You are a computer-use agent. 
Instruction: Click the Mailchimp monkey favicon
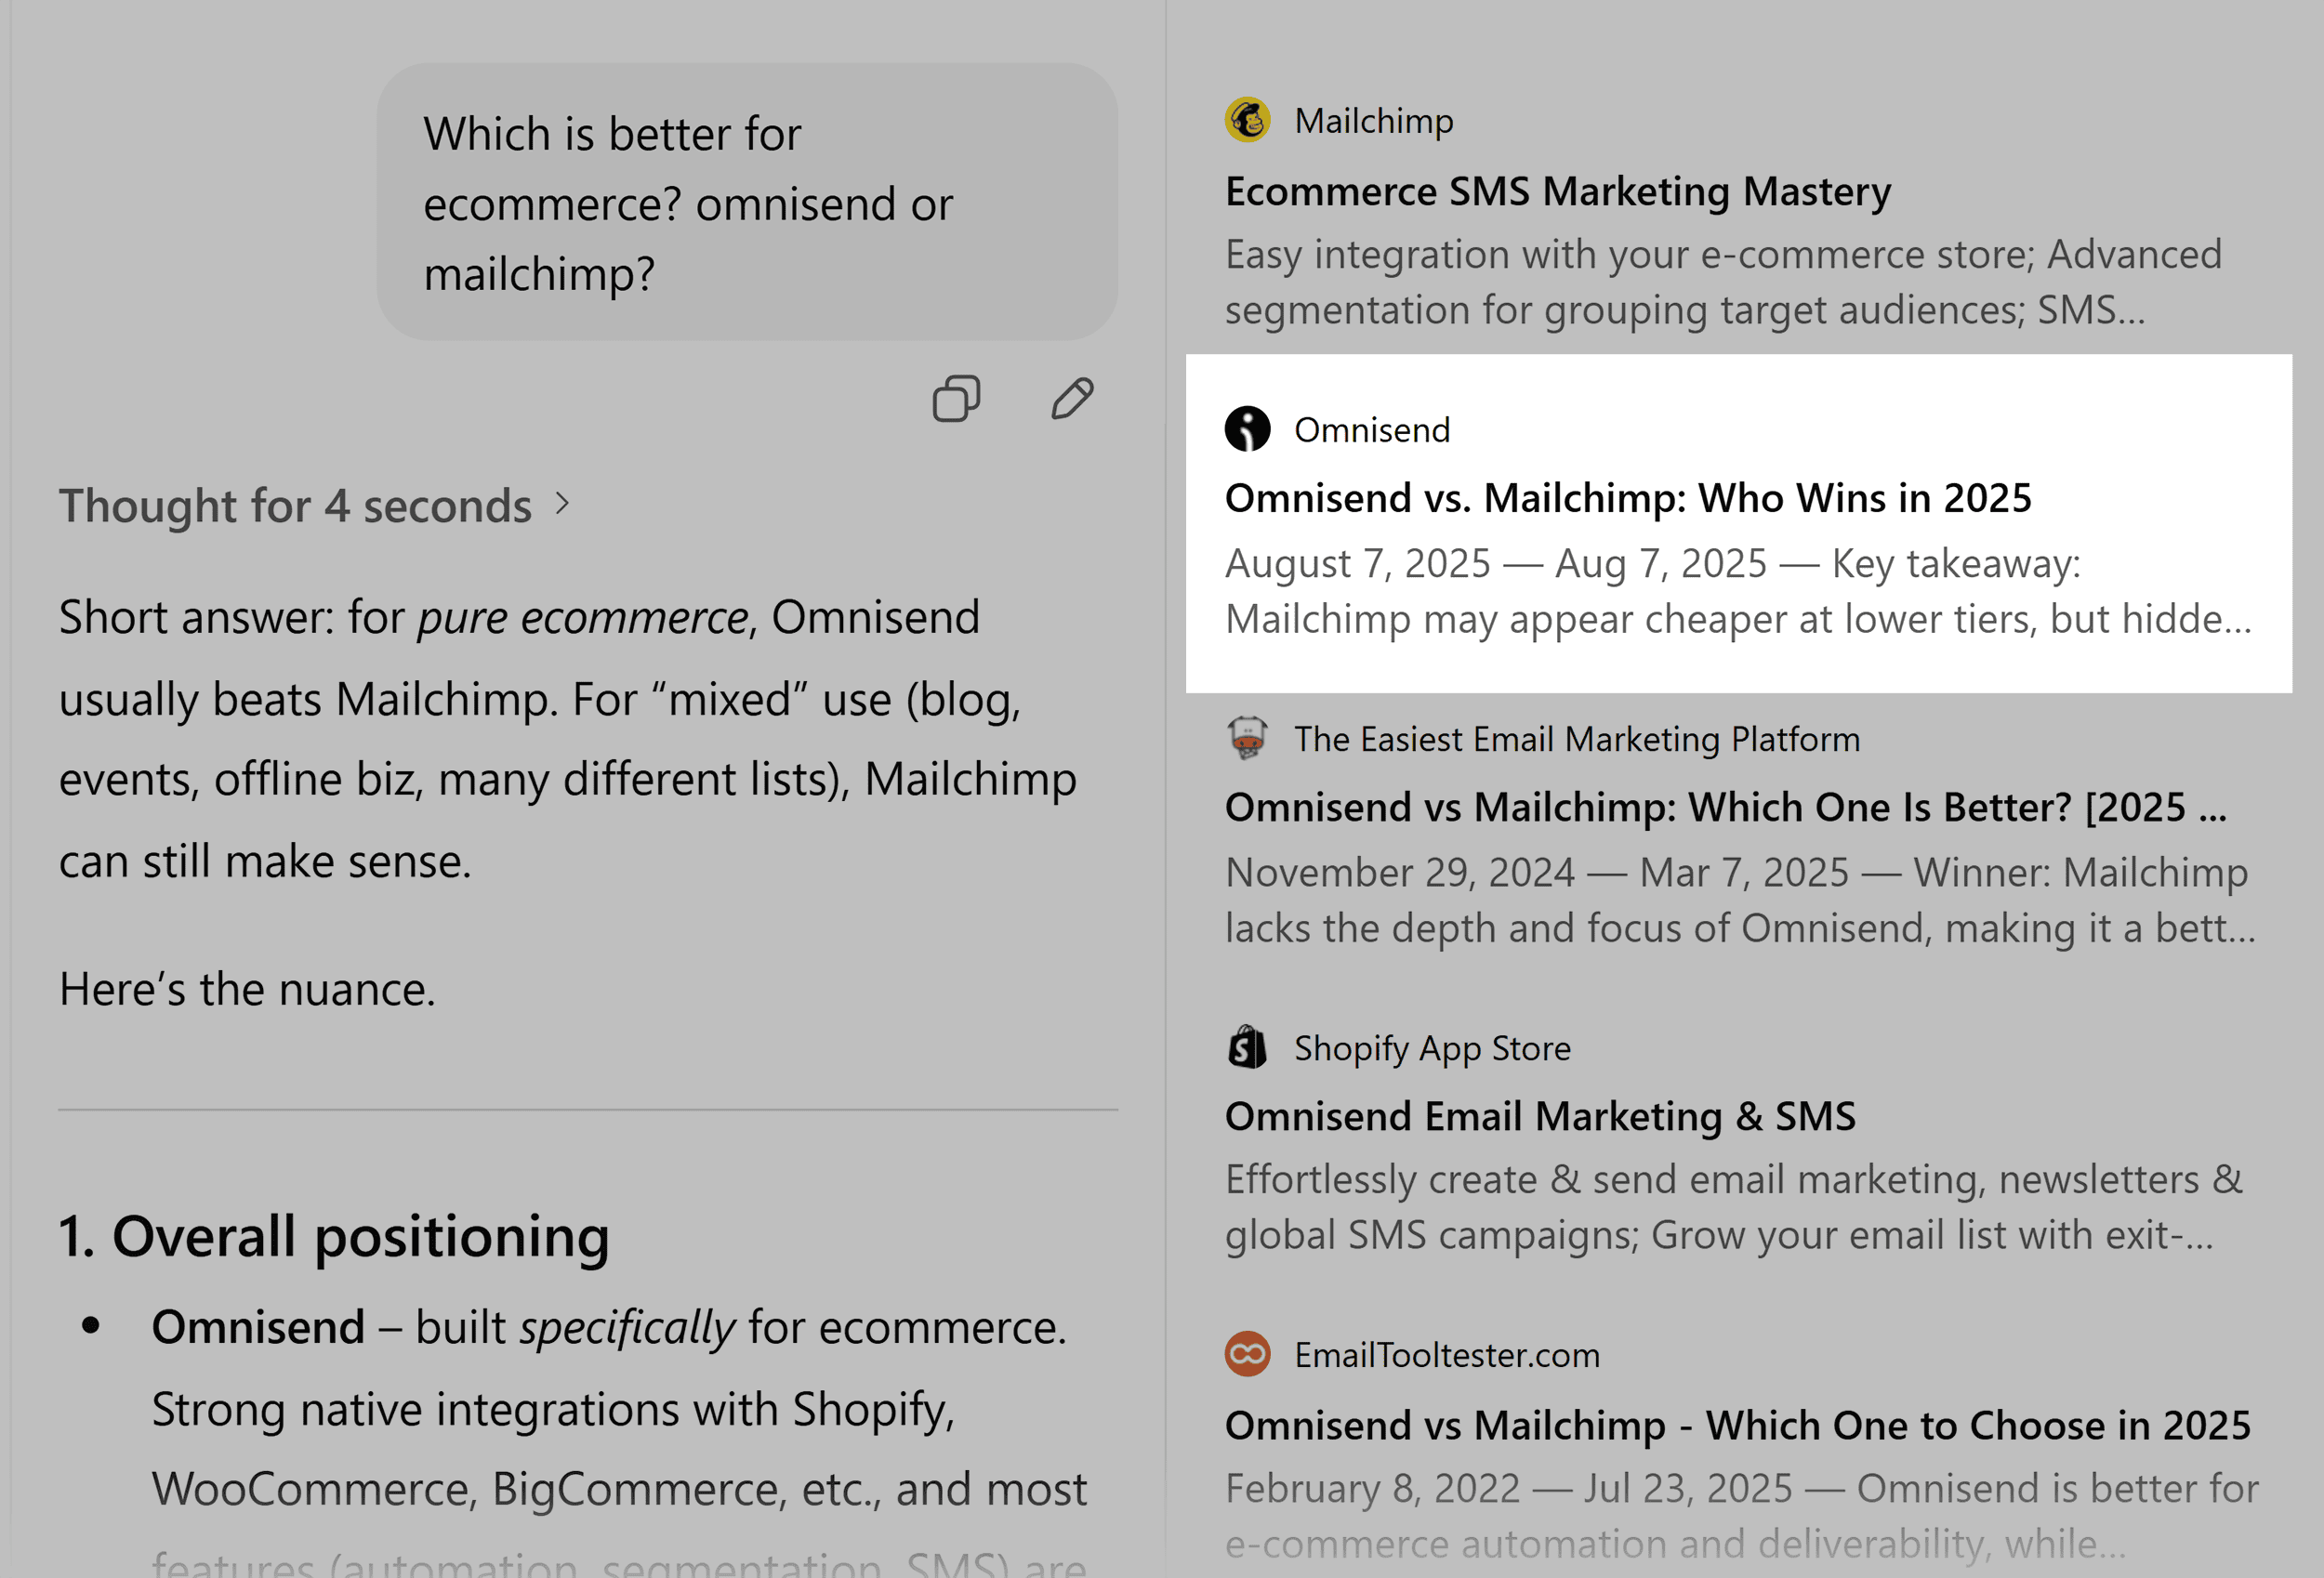[1247, 121]
